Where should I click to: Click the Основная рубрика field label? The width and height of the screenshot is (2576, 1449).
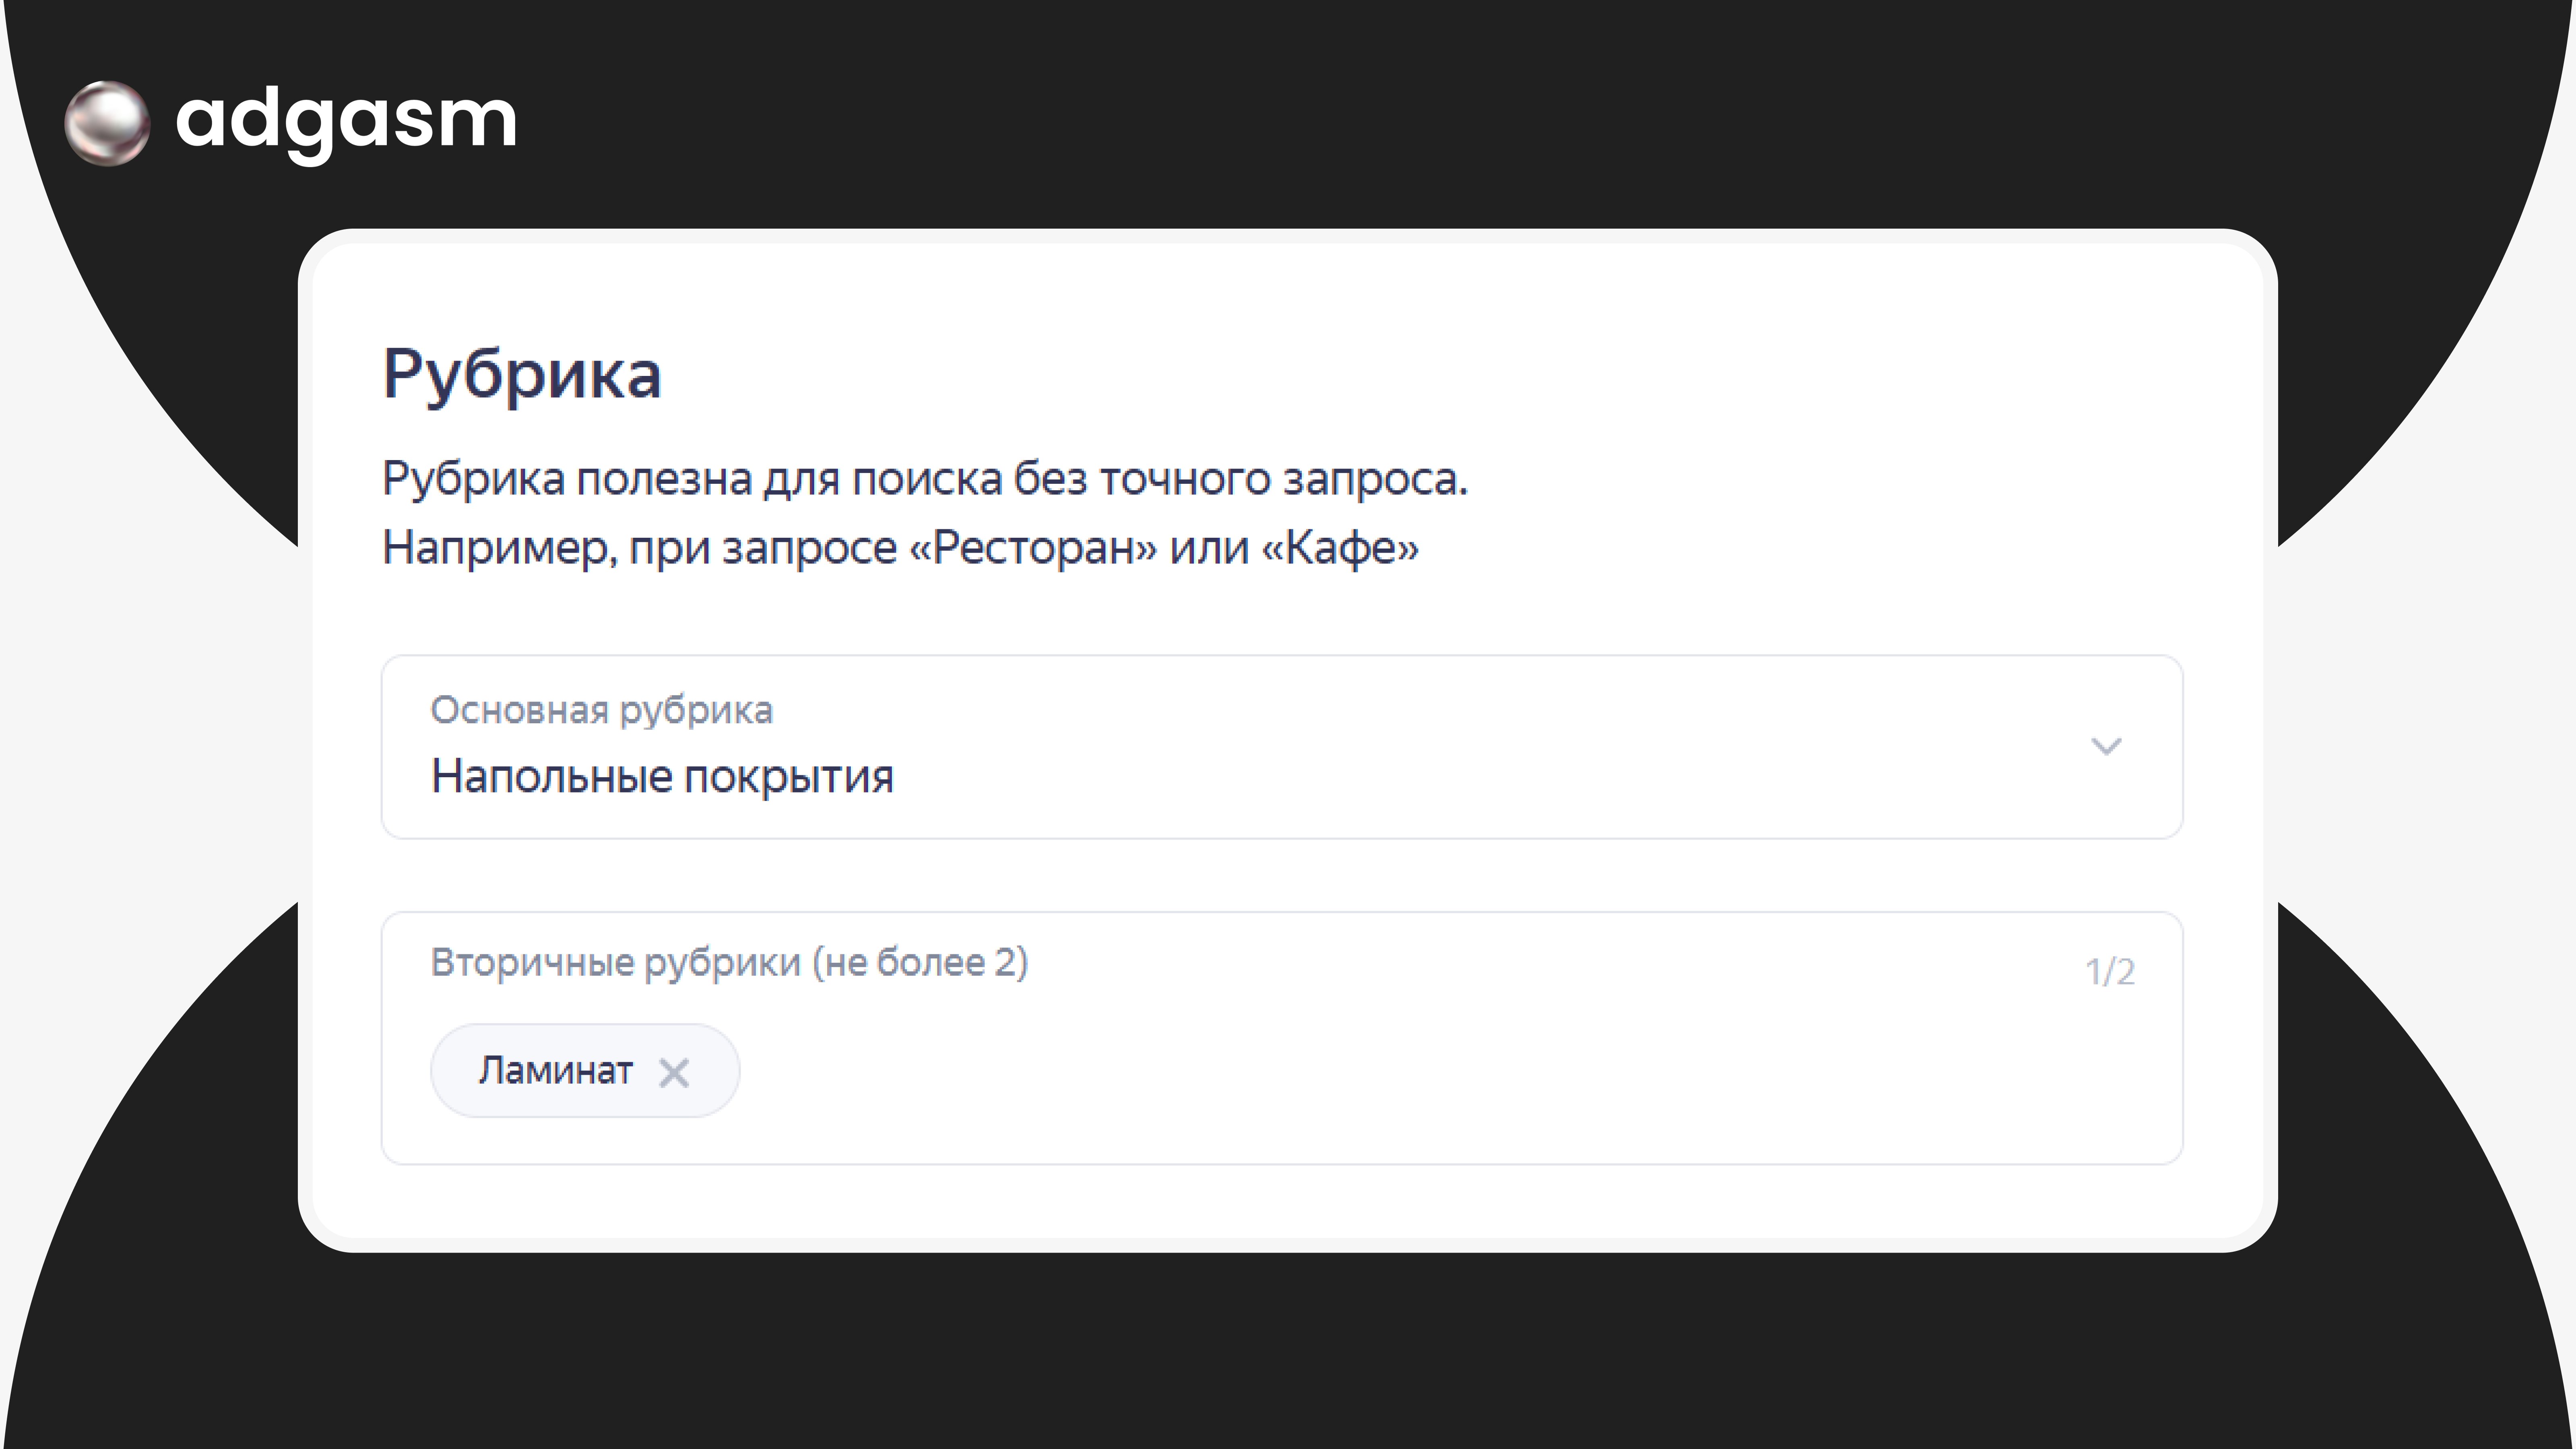(601, 710)
